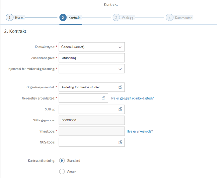The image size is (217, 178).
Task: Open value help icon in NUS-kode field
Action: [120, 142]
